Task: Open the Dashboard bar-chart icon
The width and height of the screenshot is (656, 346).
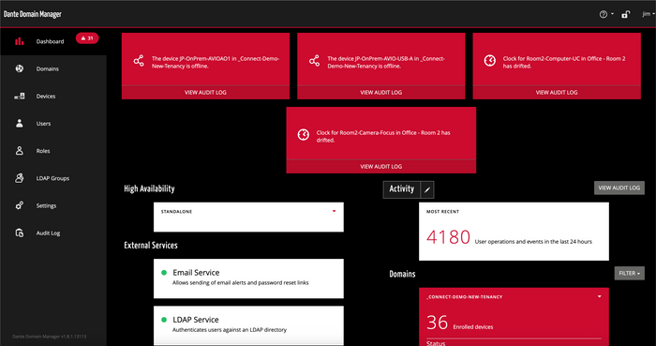Action: coord(20,41)
